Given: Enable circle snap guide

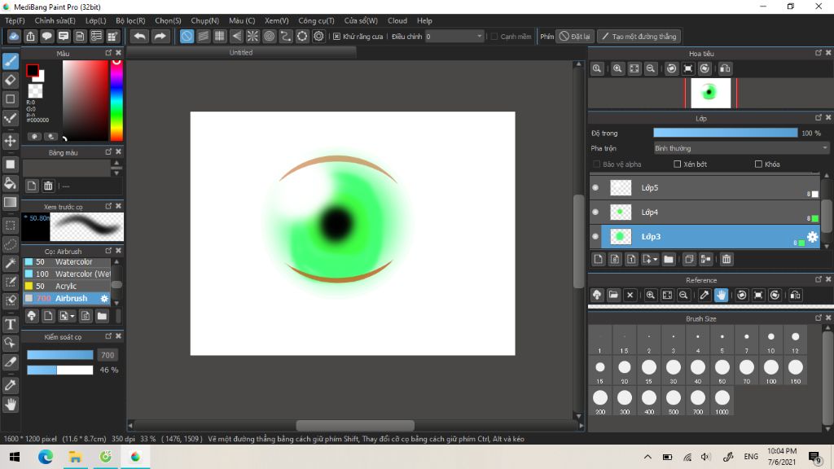Looking at the screenshot, I should pyautogui.click(x=269, y=36).
